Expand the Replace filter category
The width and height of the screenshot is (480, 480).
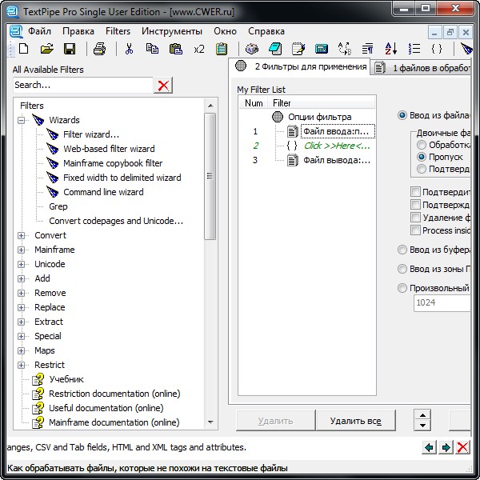pyautogui.click(x=22, y=308)
